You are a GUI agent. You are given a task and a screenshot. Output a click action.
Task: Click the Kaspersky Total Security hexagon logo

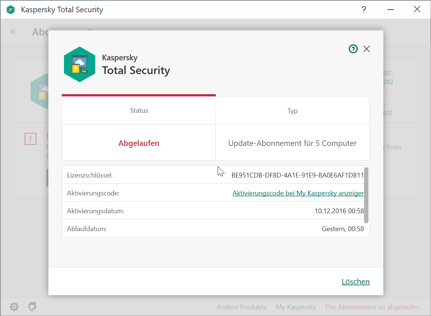tap(80, 64)
